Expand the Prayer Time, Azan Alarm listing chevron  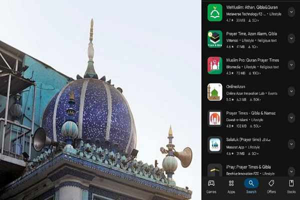click(291, 38)
